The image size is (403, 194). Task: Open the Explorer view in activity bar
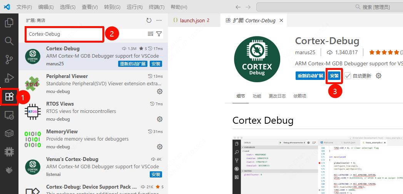[x=9, y=23]
